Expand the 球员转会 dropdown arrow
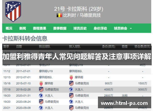Screen dimensions: 154x111 pos(131,29)
